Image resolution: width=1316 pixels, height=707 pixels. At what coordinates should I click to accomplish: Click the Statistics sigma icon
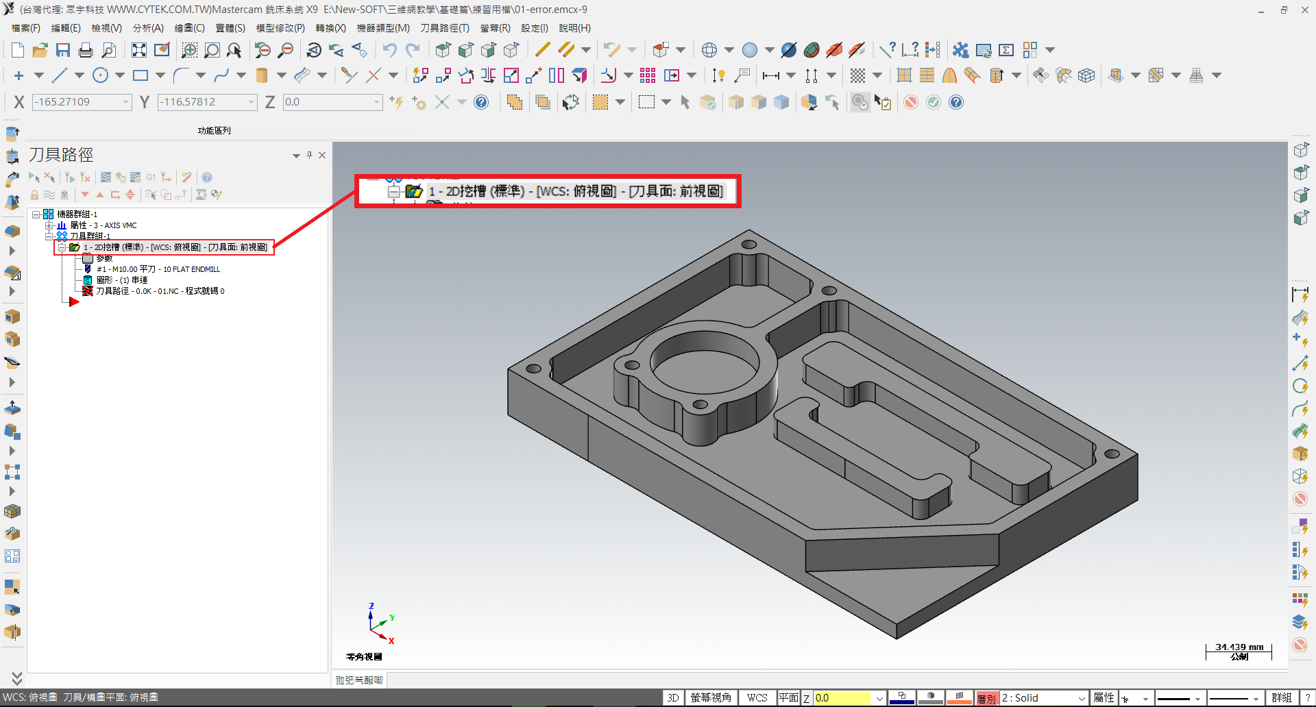pos(1006,50)
